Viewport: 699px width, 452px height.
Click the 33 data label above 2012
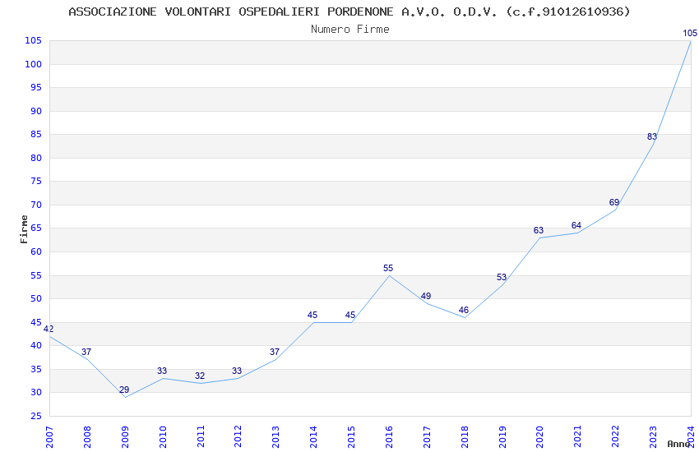(x=237, y=371)
